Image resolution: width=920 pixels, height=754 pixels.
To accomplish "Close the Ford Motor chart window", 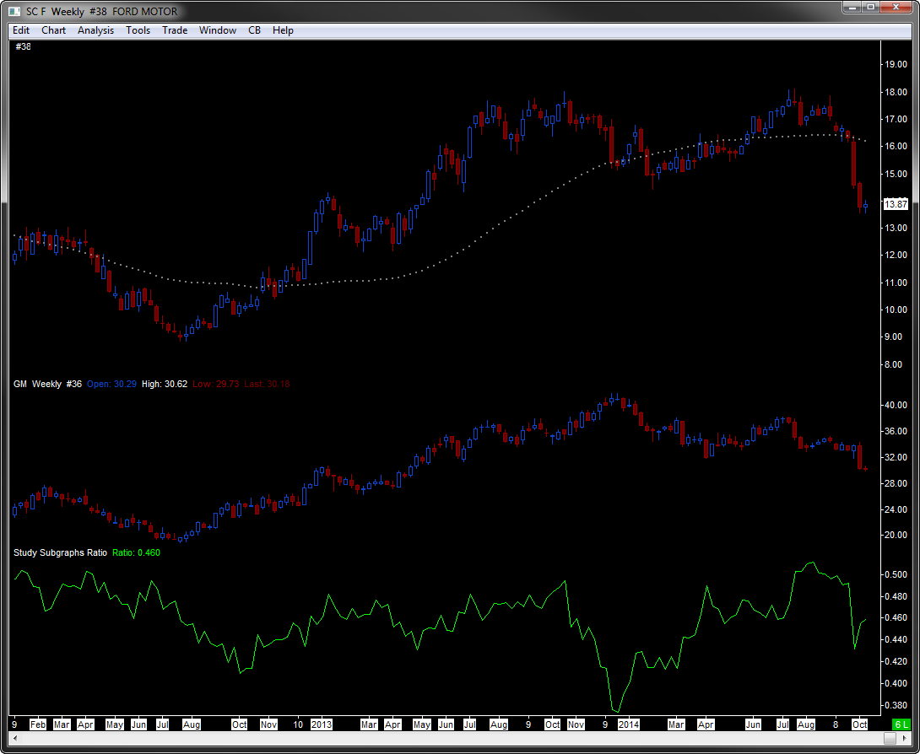I will tap(896, 7).
